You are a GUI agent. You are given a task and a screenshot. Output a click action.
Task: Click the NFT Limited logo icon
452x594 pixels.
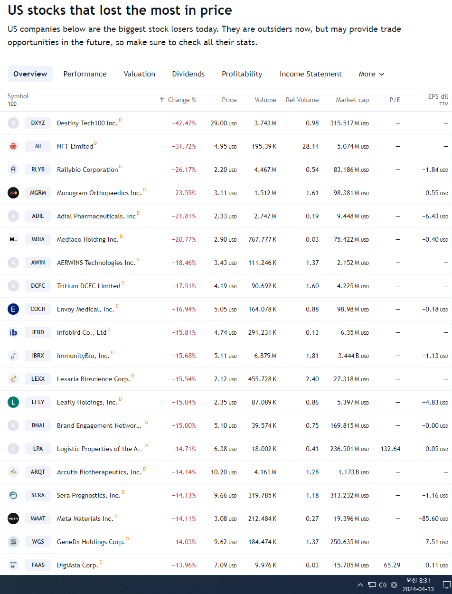pos(13,146)
